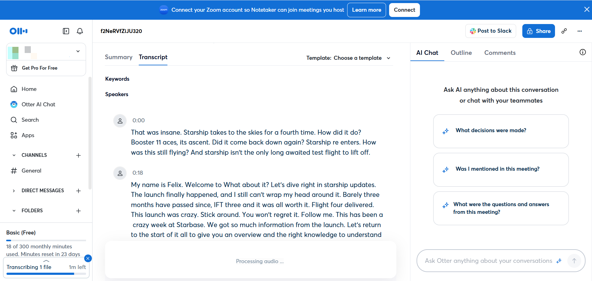Open Otter AI Chat from the sidebar
Screen dimensions: 592x281
coord(39,104)
